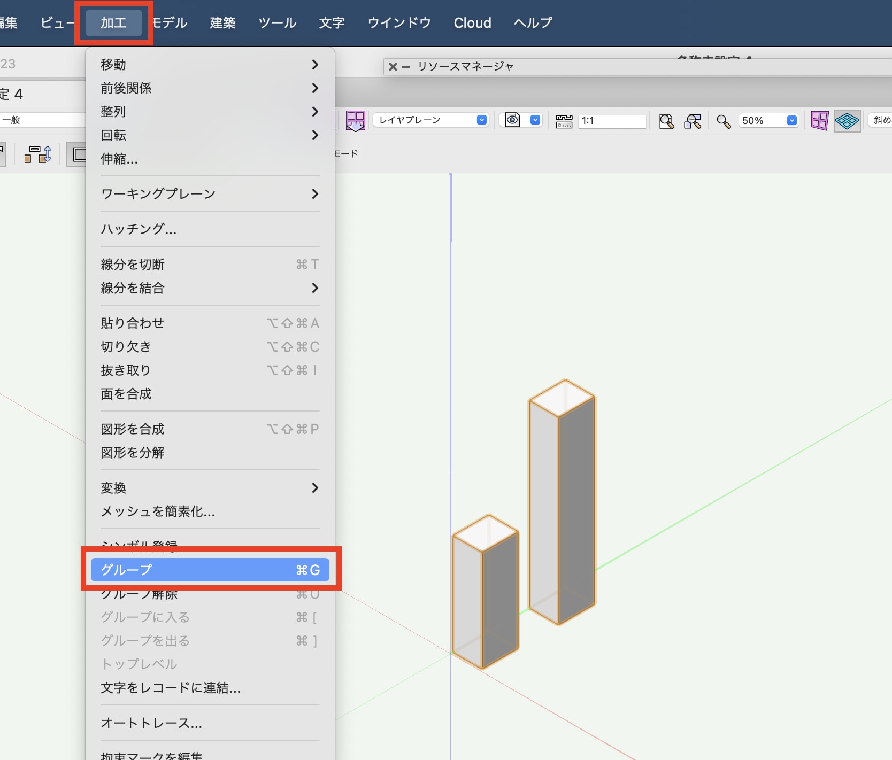Select 面を合成 command
The image size is (892, 760).
[x=210, y=394]
